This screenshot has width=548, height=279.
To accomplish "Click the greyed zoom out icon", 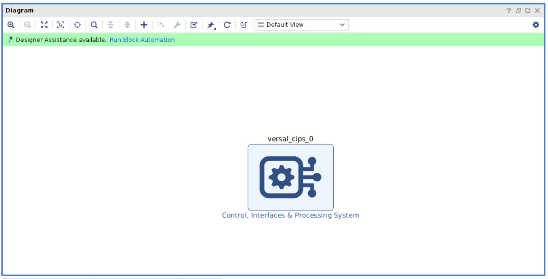I will point(27,25).
